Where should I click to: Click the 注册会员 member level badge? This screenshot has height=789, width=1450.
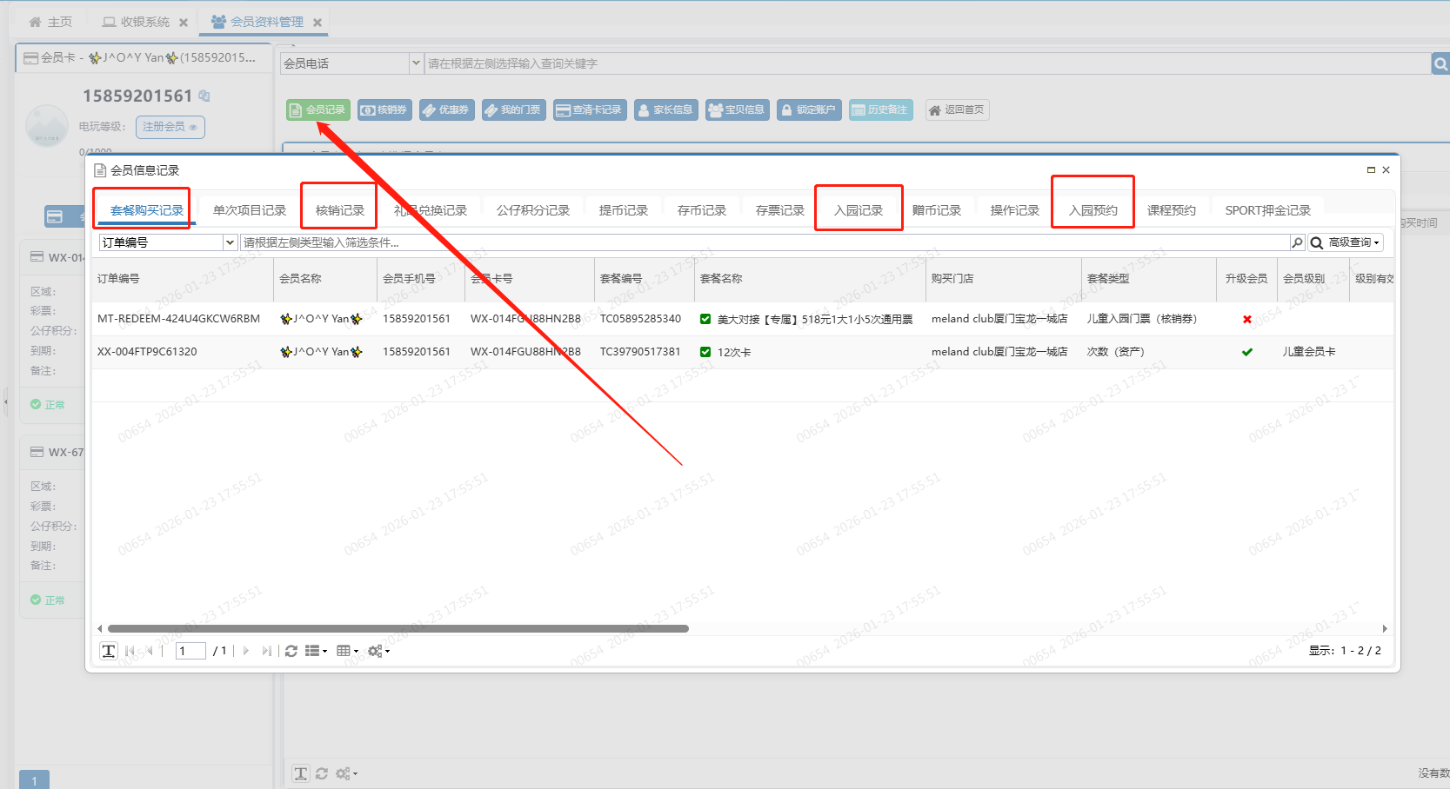[x=170, y=127]
